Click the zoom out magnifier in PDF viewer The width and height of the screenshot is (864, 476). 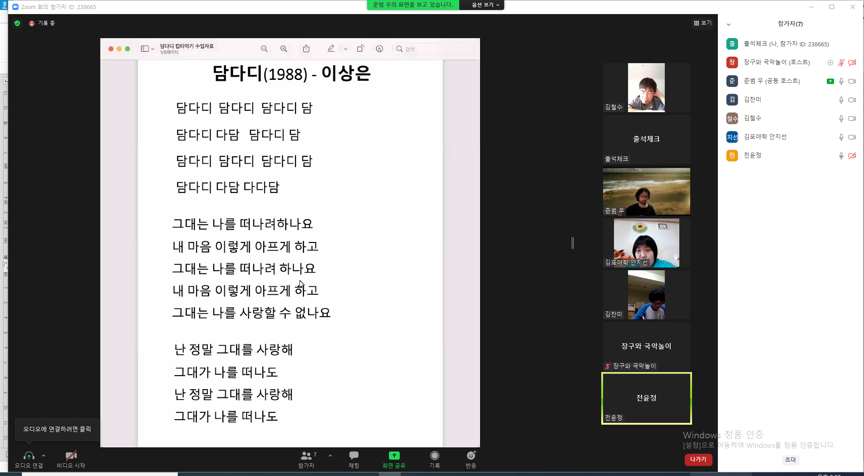pyautogui.click(x=264, y=49)
